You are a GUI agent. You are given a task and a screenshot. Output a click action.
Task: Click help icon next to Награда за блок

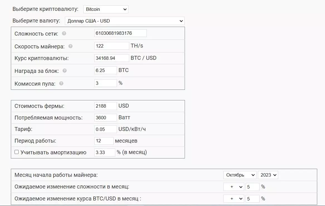tap(65, 71)
